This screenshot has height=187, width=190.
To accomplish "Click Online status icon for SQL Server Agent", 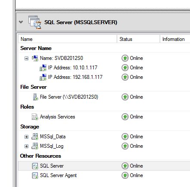I will coord(125,175).
